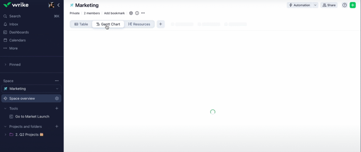Image resolution: width=361 pixels, height=152 pixels.
Task: Click the green plus create button
Action: click(x=353, y=5)
